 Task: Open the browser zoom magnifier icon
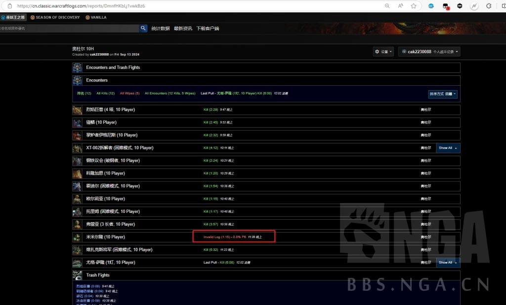pos(387,6)
